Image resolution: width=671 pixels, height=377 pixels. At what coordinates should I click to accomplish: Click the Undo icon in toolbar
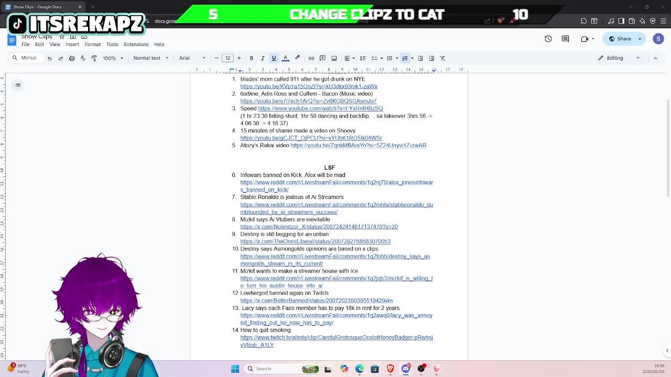pyautogui.click(x=50, y=58)
